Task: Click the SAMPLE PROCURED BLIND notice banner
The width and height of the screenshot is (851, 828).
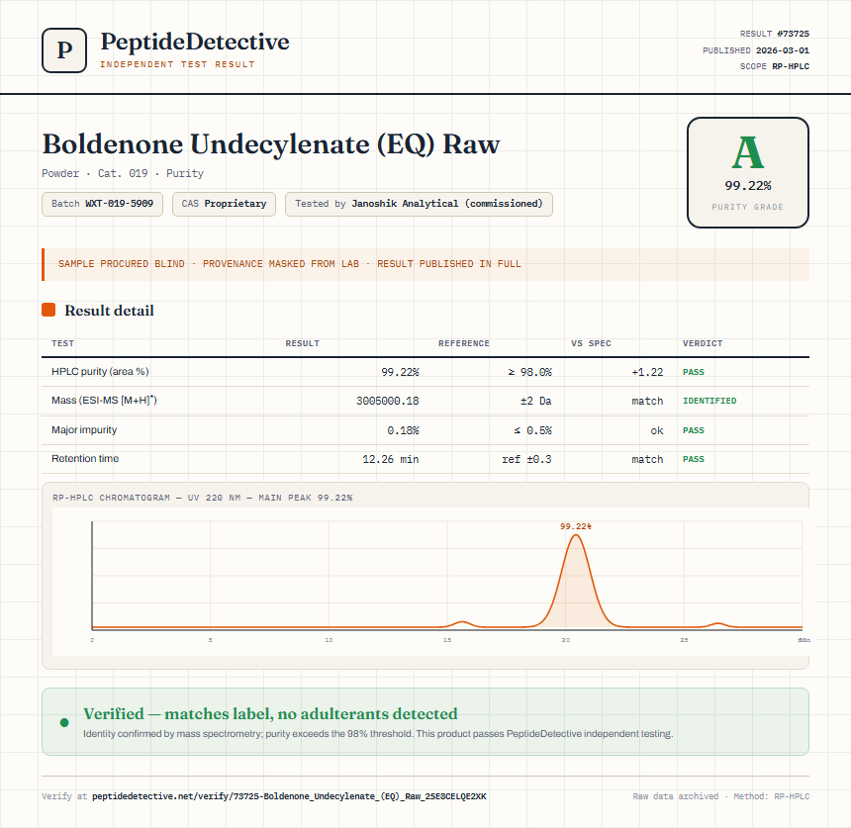Action: [x=425, y=264]
